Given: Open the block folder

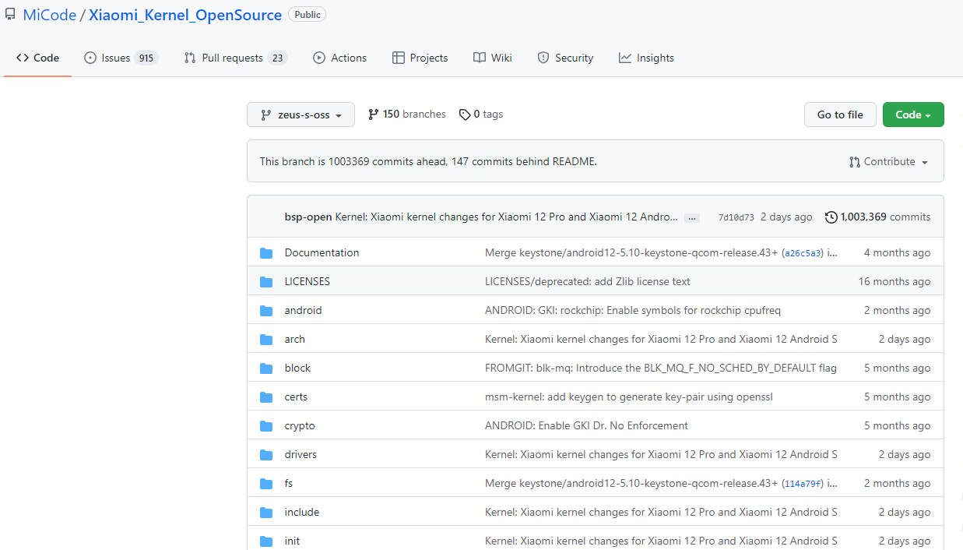Looking at the screenshot, I should tap(297, 368).
